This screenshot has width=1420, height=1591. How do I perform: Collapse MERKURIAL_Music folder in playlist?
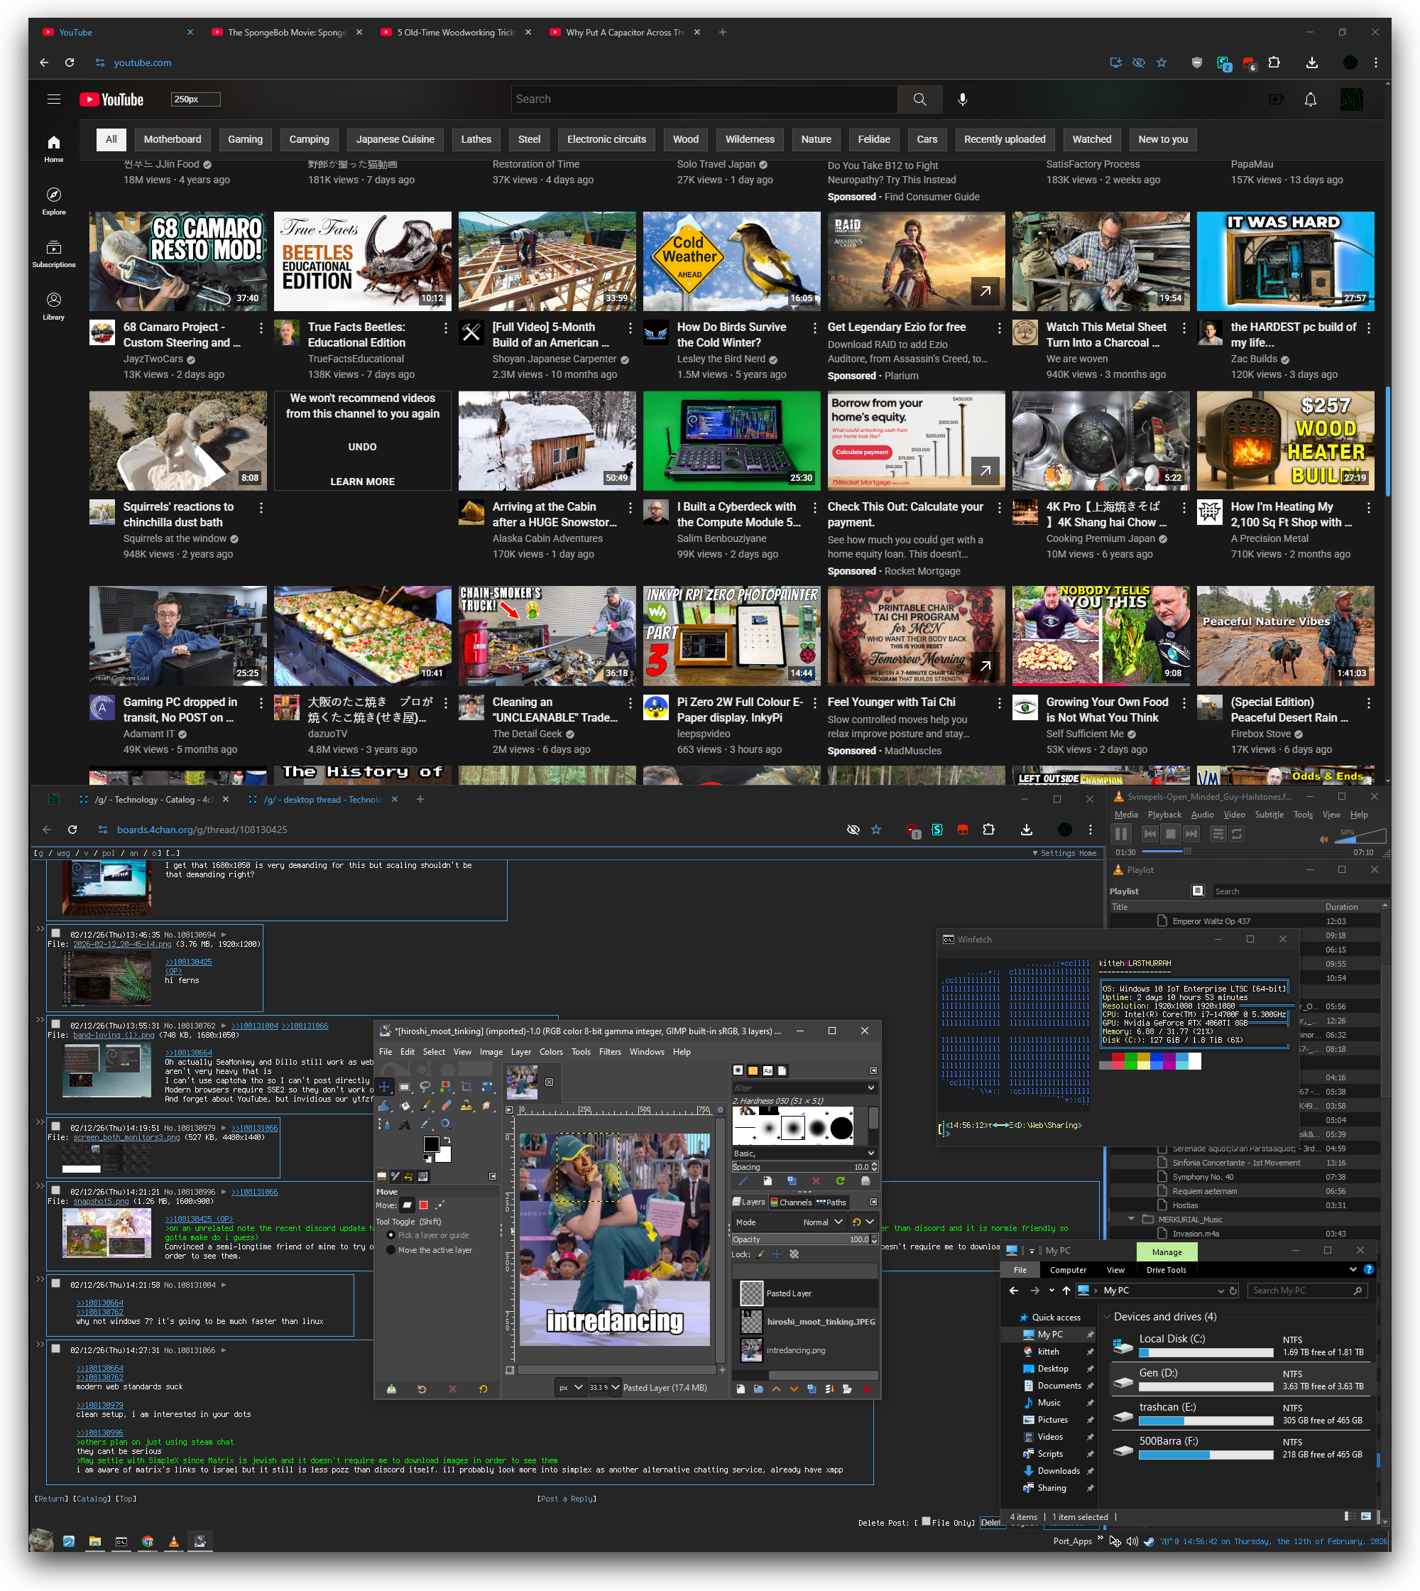(1131, 1219)
